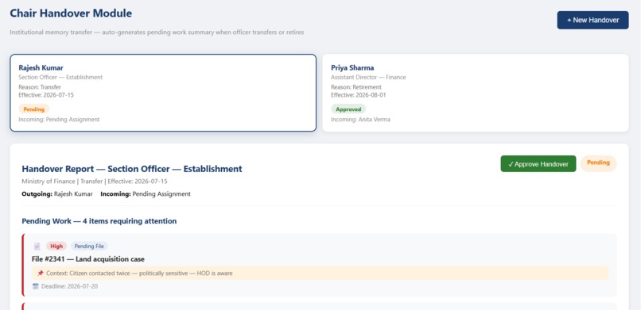Click Incoming: Anita Verma on Priya's card
This screenshot has width=641, height=310.
(360, 120)
